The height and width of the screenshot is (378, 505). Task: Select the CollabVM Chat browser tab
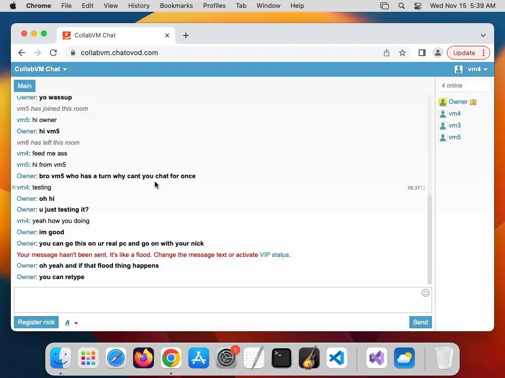[116, 35]
